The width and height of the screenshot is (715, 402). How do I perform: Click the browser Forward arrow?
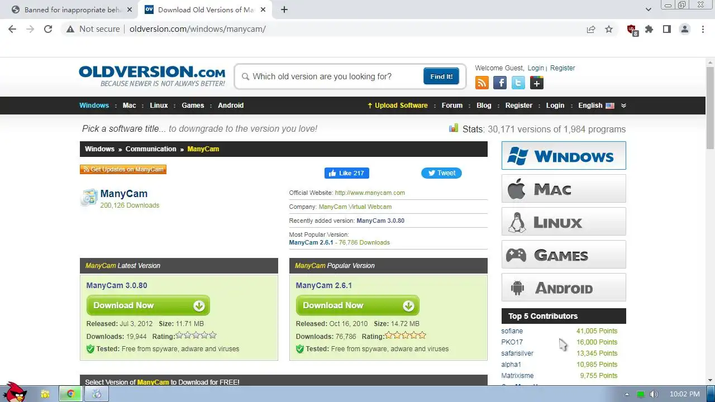pos(30,29)
